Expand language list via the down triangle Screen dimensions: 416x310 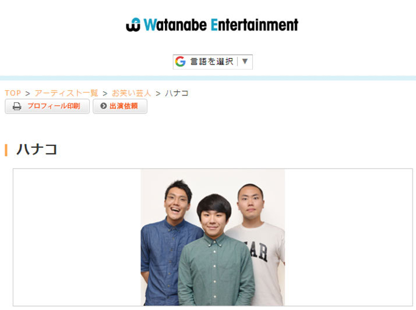point(245,62)
